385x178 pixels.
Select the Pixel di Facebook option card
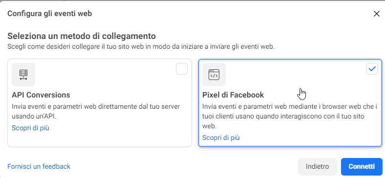coord(290,103)
